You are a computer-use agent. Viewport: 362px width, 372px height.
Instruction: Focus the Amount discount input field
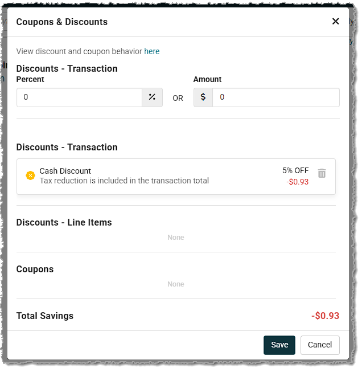pos(275,97)
